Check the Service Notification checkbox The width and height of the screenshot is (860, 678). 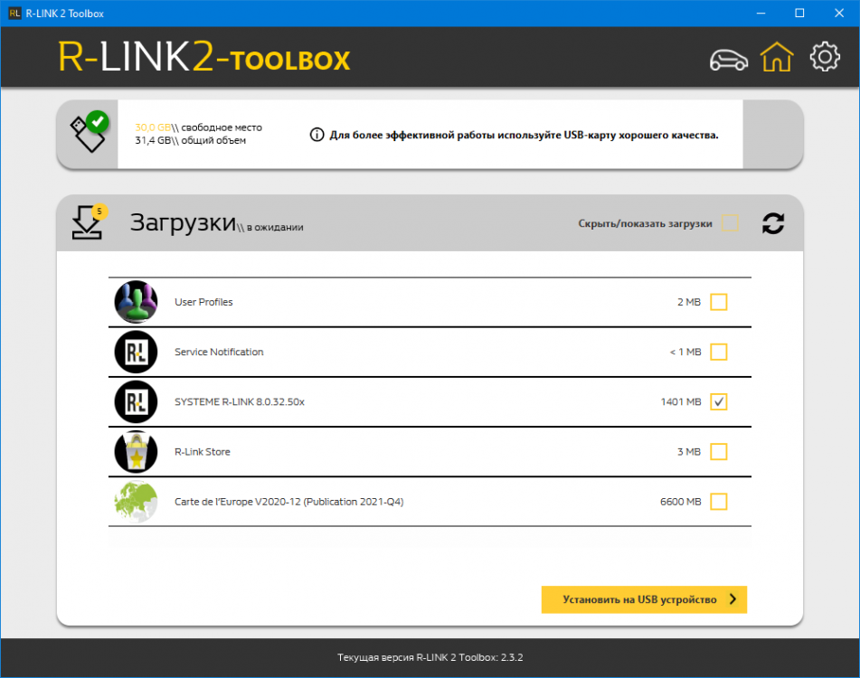[719, 352]
